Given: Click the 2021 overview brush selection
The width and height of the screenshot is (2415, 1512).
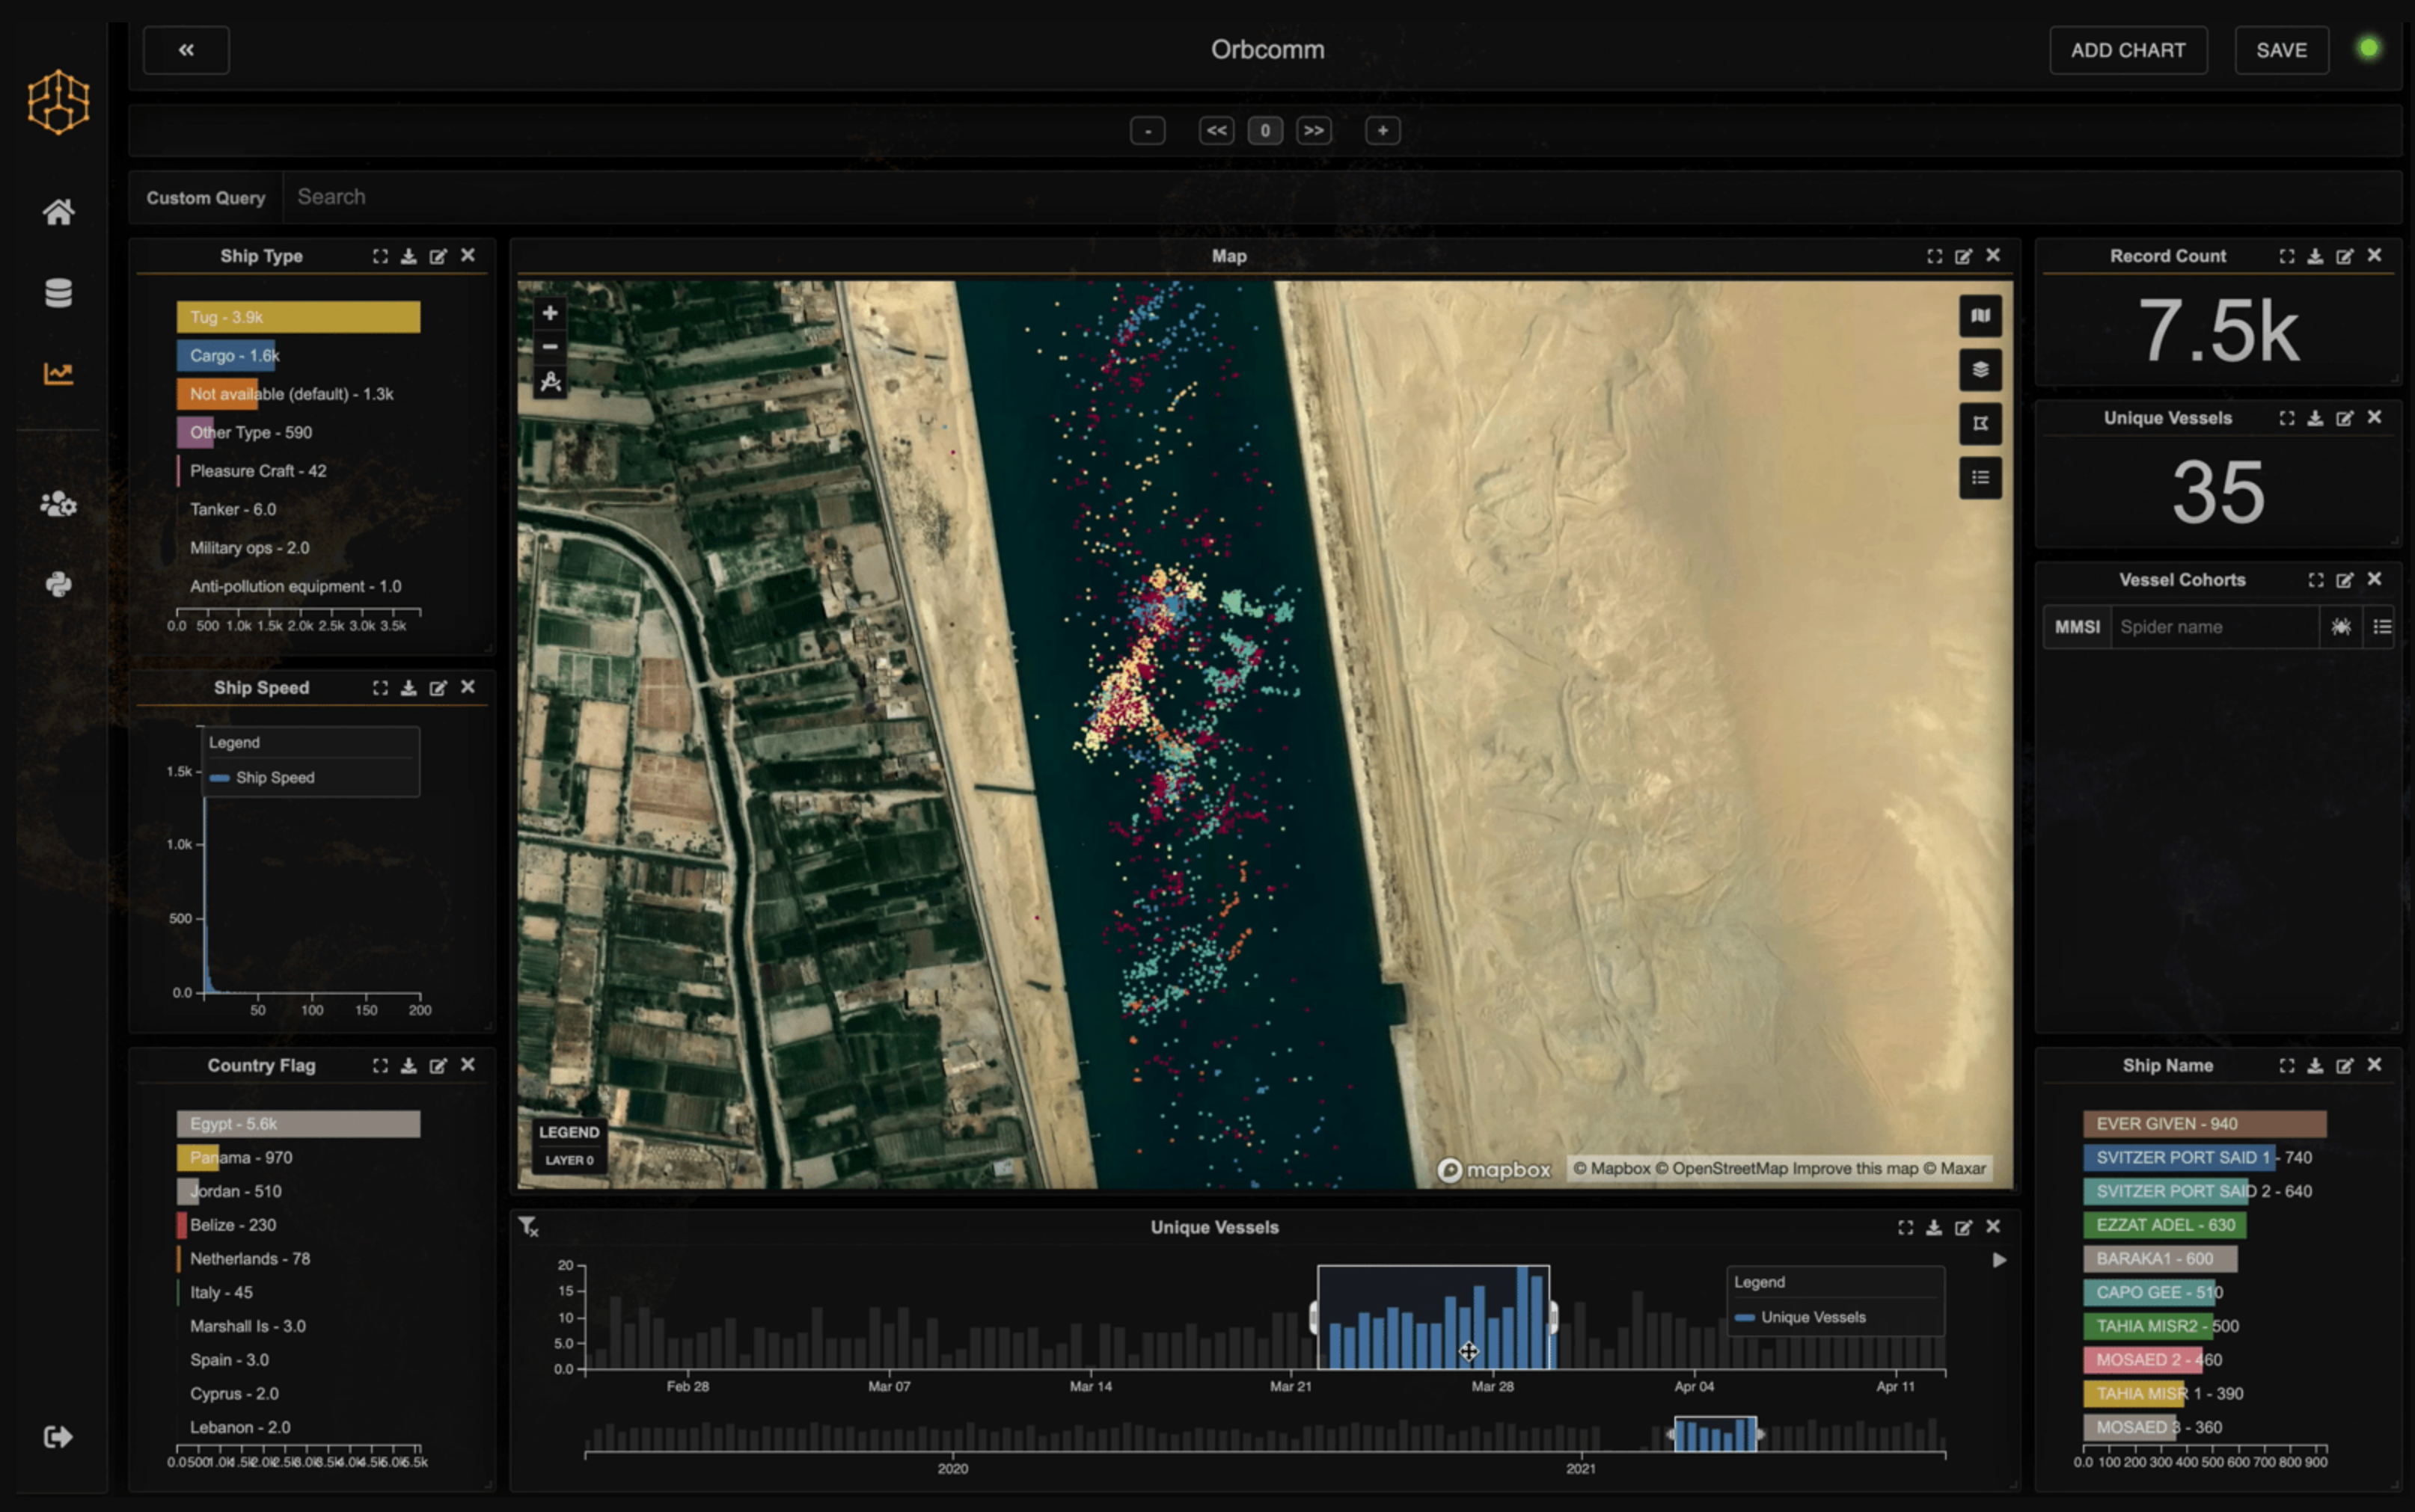Looking at the screenshot, I should 1715,1434.
